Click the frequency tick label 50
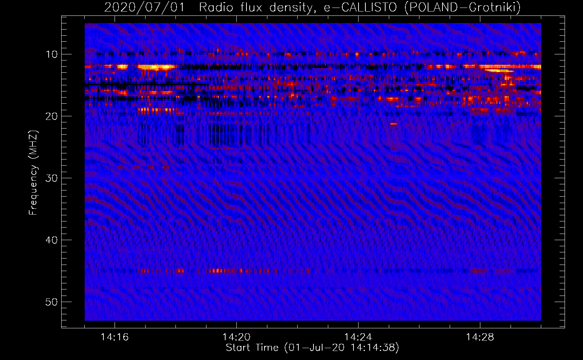The width and height of the screenshot is (583, 360). tap(52, 302)
